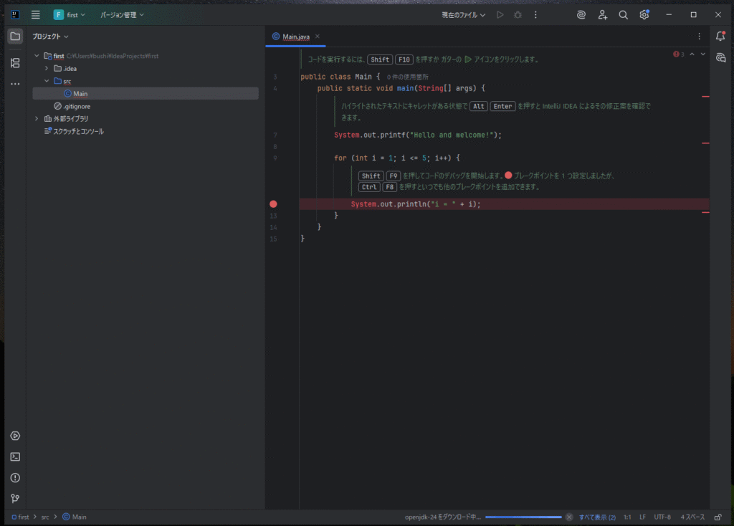Debug the current file
This screenshot has height=526, width=734.
518,15
